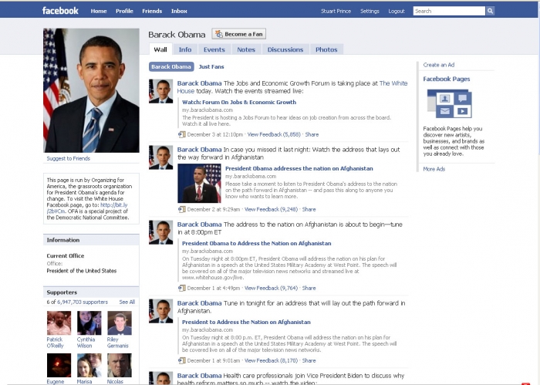The image size is (540, 385).
Task: Click Logout in the top bar
Action: tap(397, 11)
